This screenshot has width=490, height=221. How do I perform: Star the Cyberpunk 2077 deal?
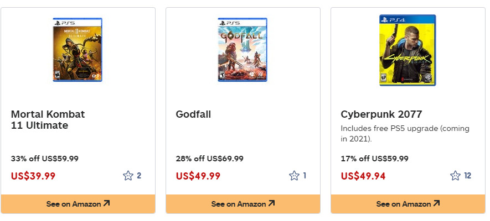click(x=456, y=176)
